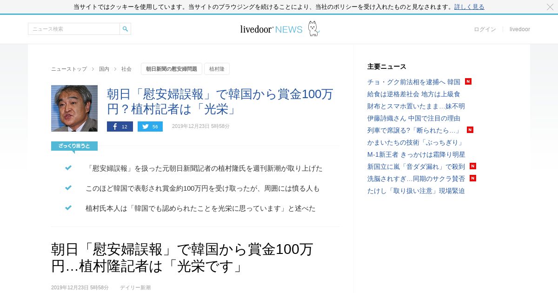Click date beside the Twitter share button
This screenshot has width=558, height=293.
click(x=201, y=127)
